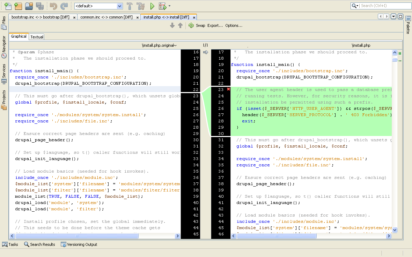This screenshot has height=257, width=412.
Task: Swap the compared files
Action: (199, 25)
